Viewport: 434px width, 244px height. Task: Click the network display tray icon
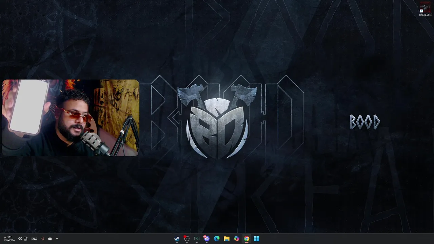click(25, 239)
